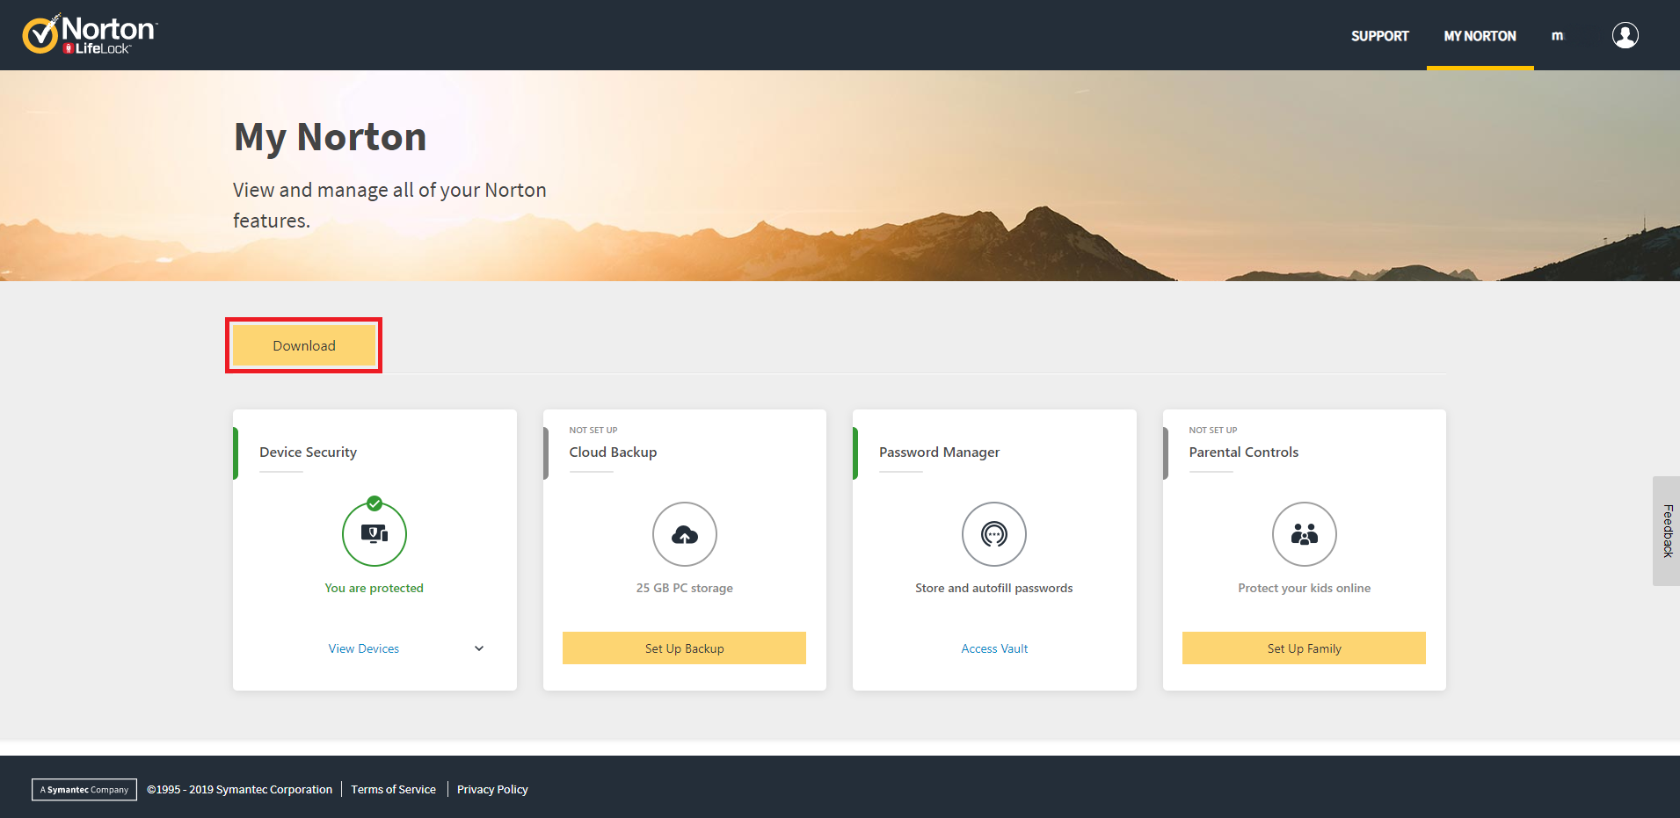
Task: Click the Set Up Backup button
Action: click(x=684, y=648)
